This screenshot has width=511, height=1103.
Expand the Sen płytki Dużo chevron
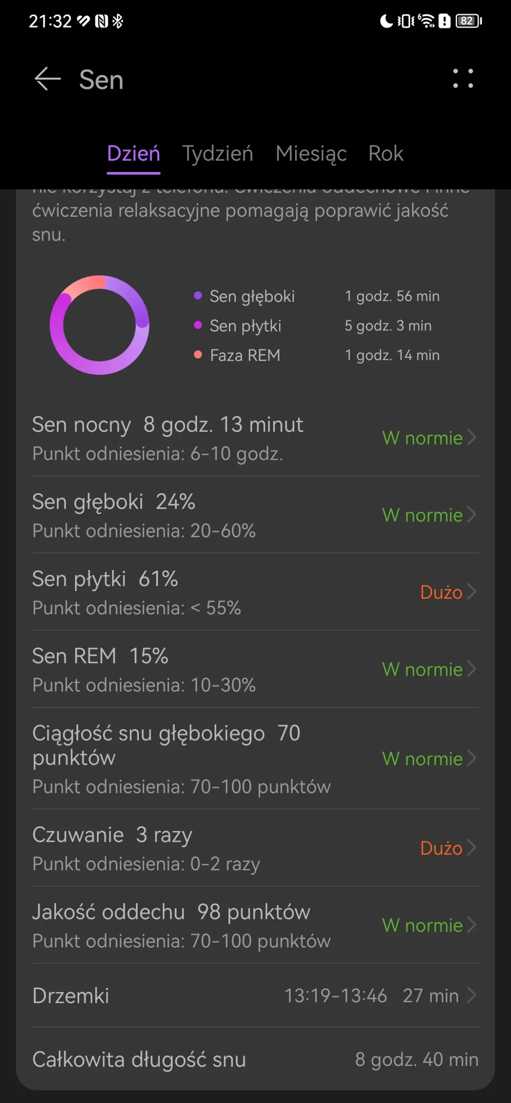coord(472,592)
